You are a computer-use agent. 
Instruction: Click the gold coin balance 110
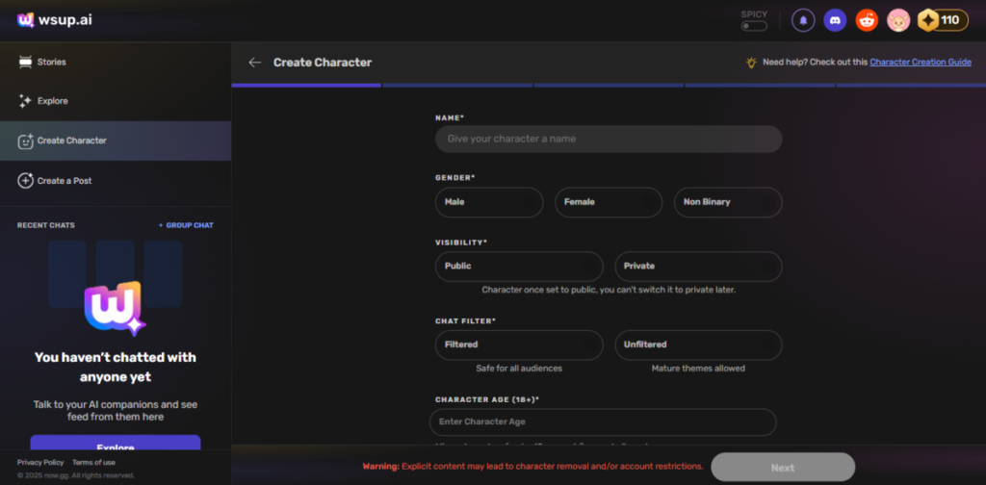(x=943, y=19)
